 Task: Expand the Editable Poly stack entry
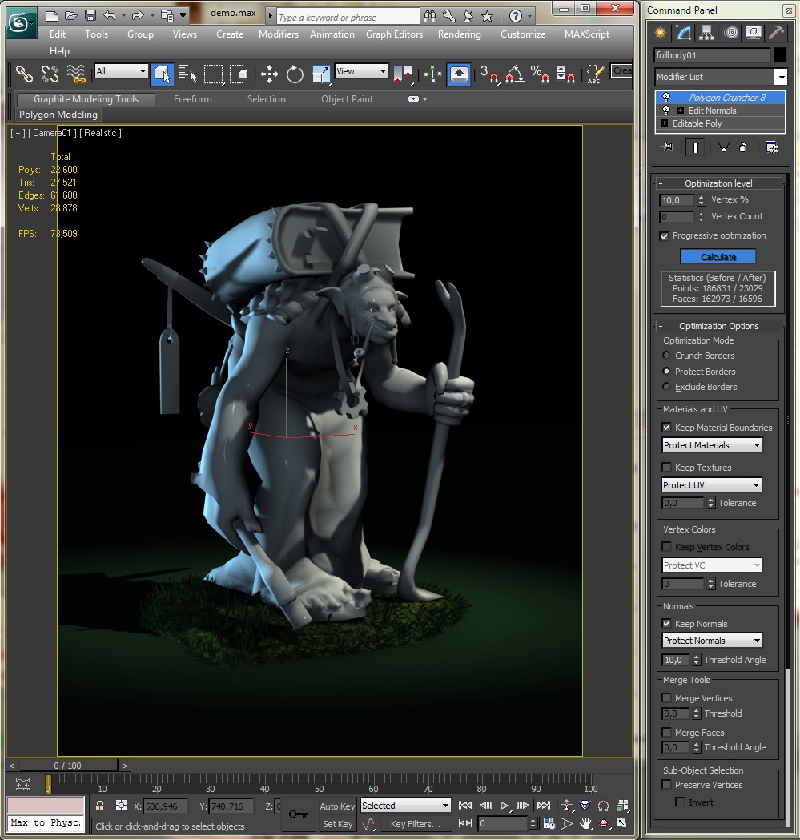pos(664,123)
